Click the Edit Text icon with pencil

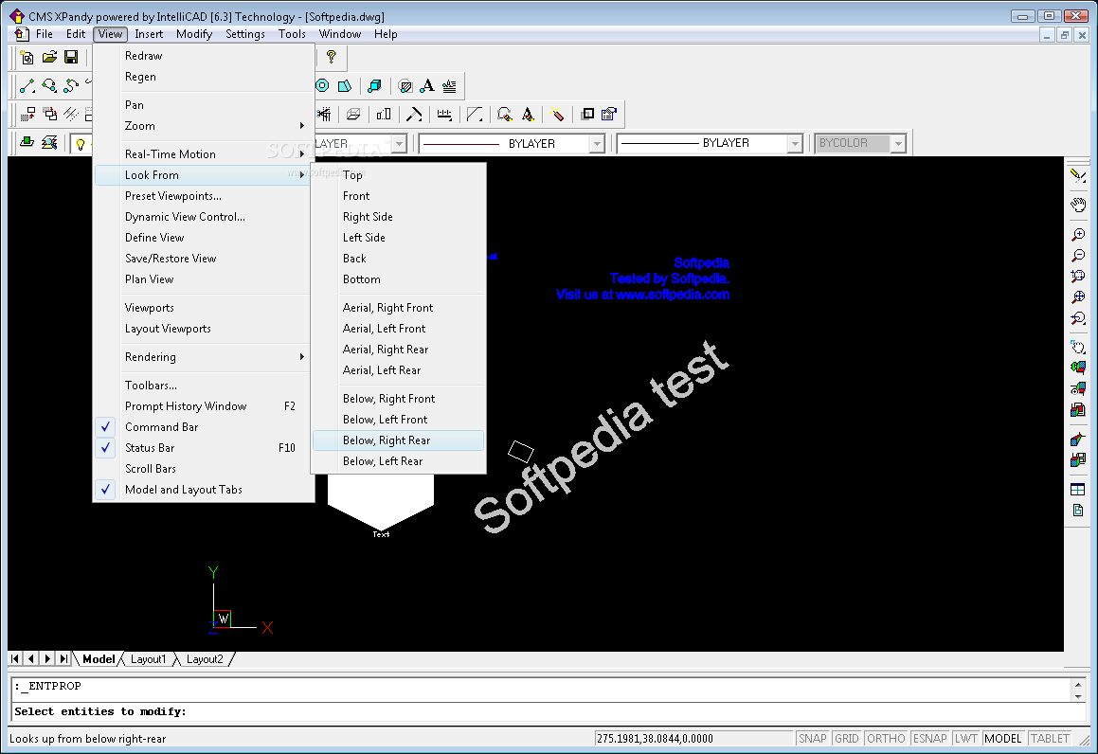[528, 114]
